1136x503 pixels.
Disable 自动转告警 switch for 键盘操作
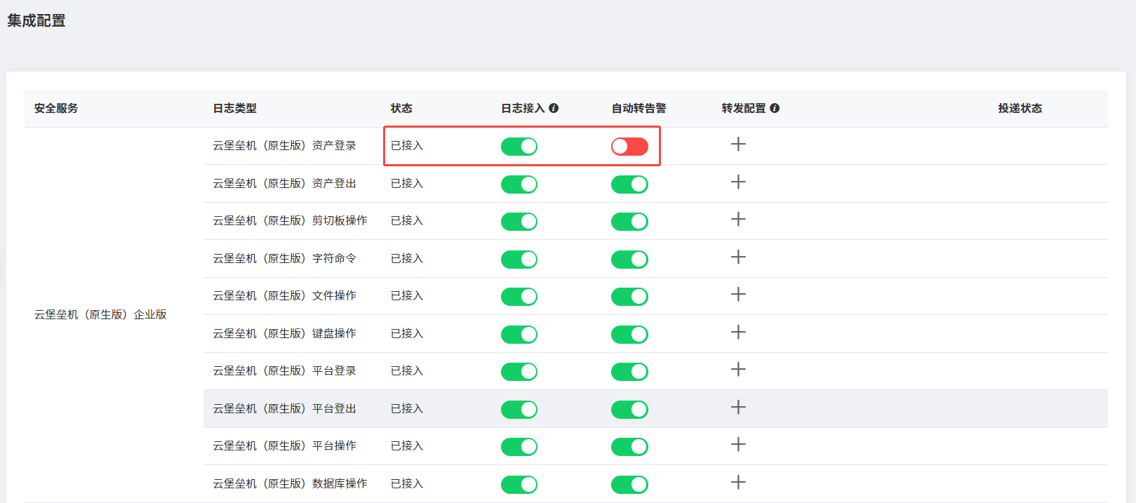[x=629, y=334]
